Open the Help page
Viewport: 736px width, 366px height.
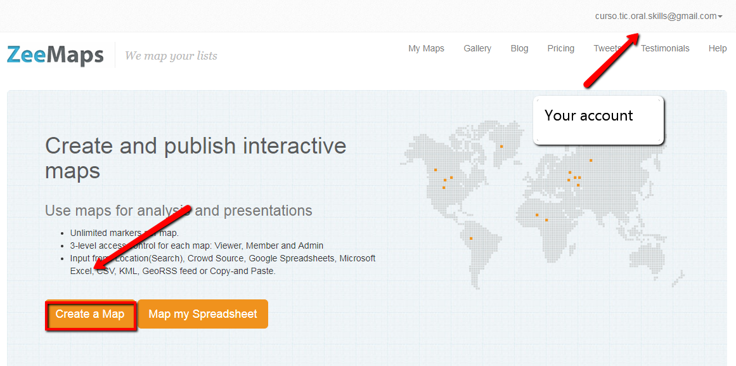tap(718, 48)
